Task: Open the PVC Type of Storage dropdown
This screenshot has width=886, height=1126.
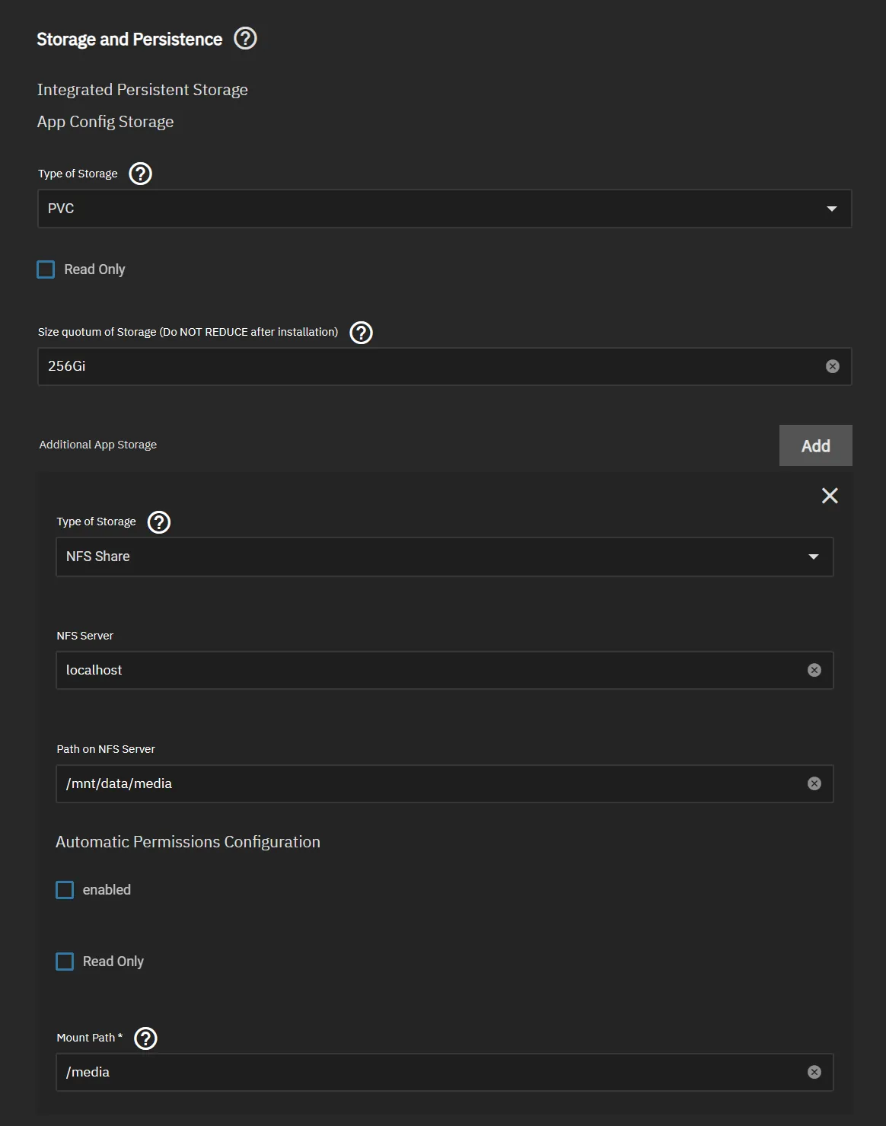Action: [x=444, y=209]
